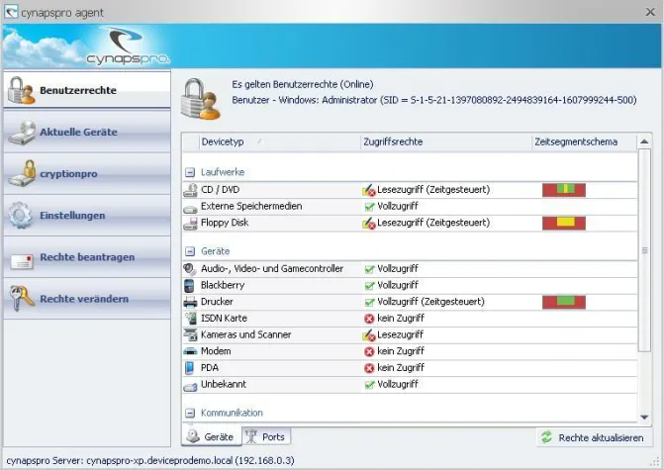Click Vollzugriff (Zeitgesteuert) in Drucker row

click(430, 302)
